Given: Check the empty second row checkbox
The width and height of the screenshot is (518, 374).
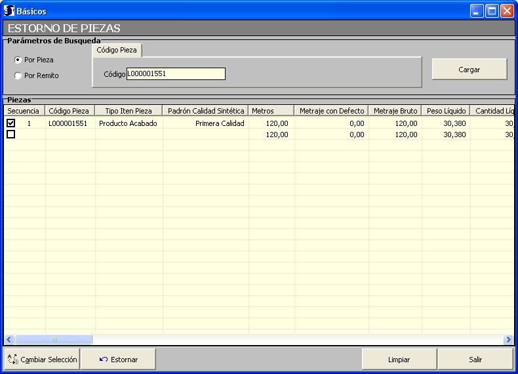Looking at the screenshot, I should [x=10, y=135].
